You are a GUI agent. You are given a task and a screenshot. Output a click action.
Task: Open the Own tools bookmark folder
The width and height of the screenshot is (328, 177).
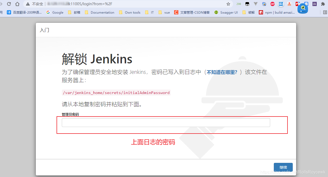[x=130, y=12]
